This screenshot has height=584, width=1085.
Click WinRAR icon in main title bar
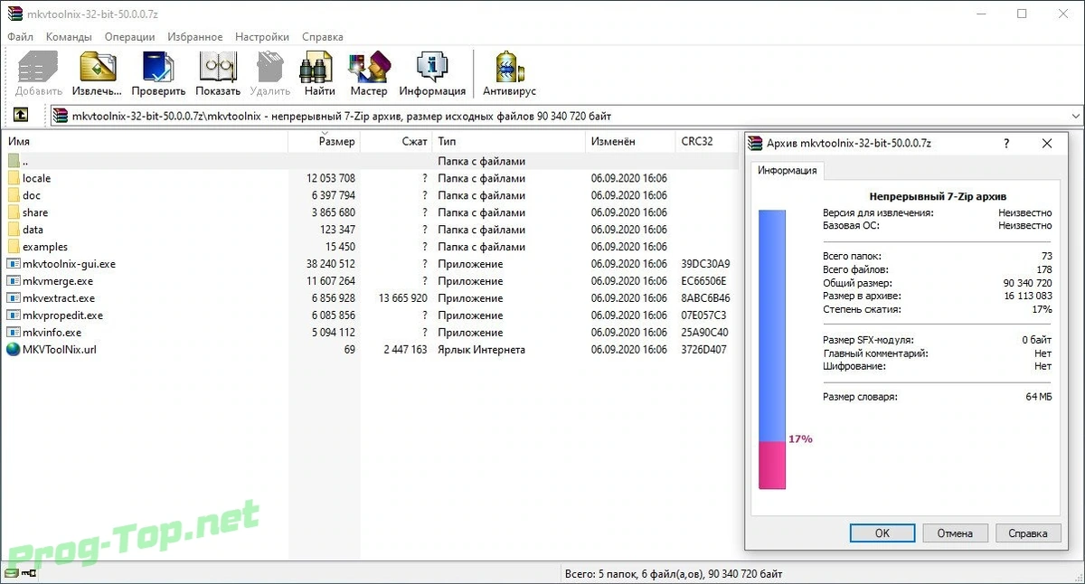15,14
